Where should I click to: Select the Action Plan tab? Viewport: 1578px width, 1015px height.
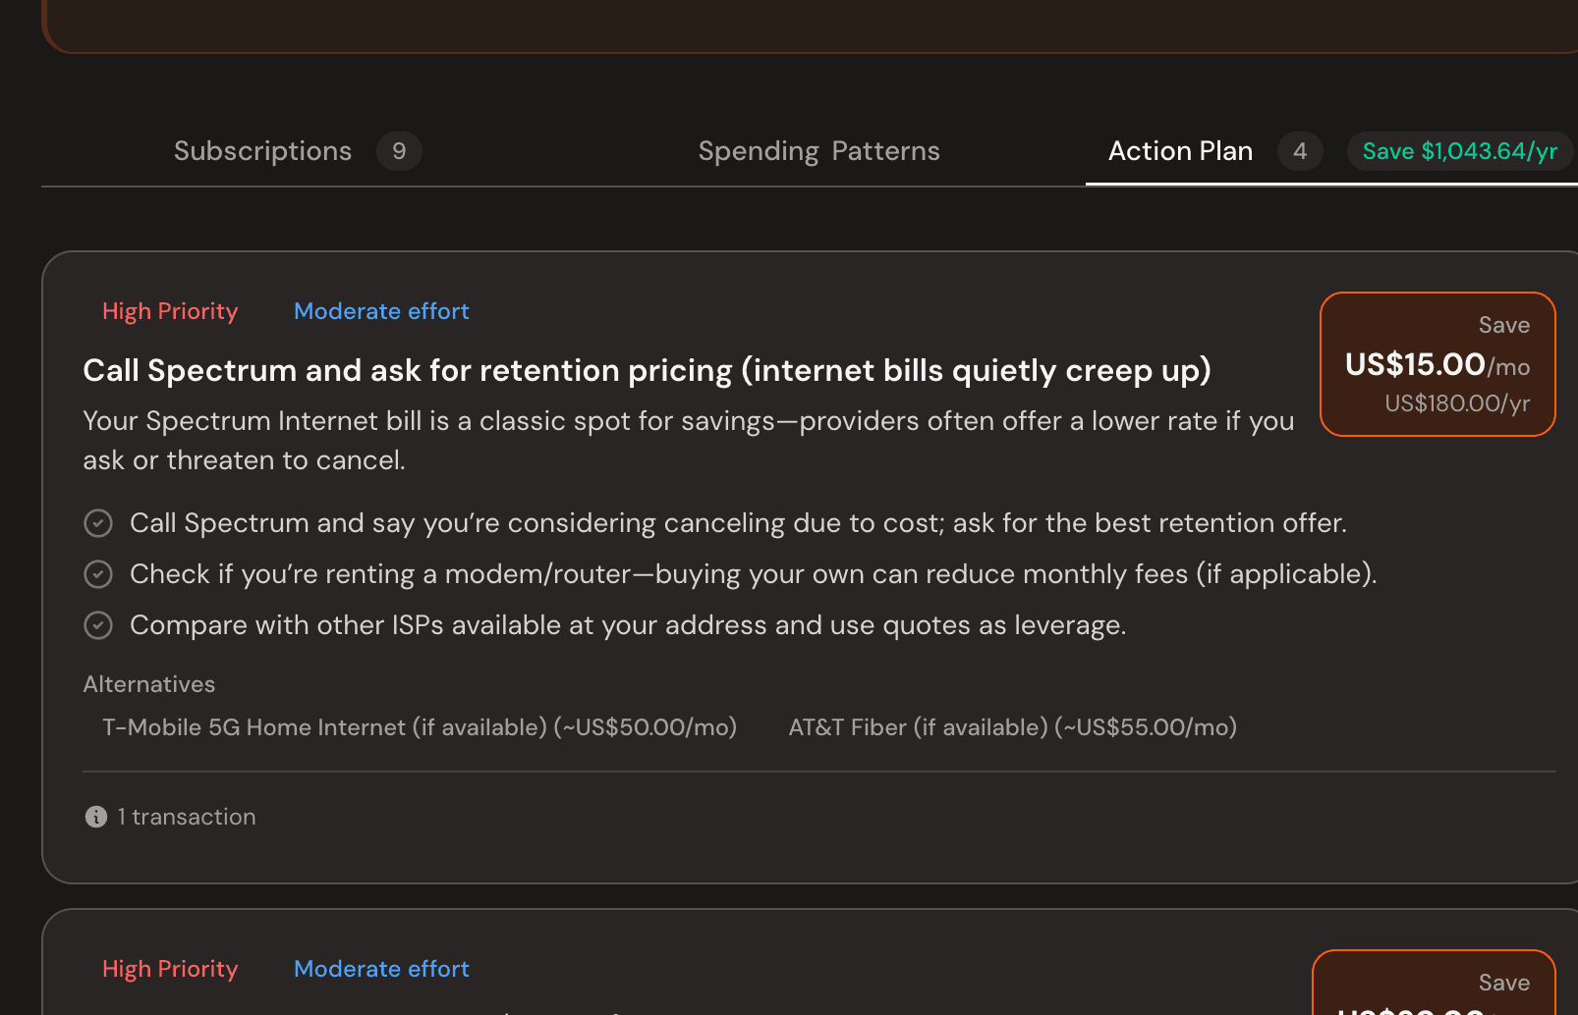(x=1180, y=151)
